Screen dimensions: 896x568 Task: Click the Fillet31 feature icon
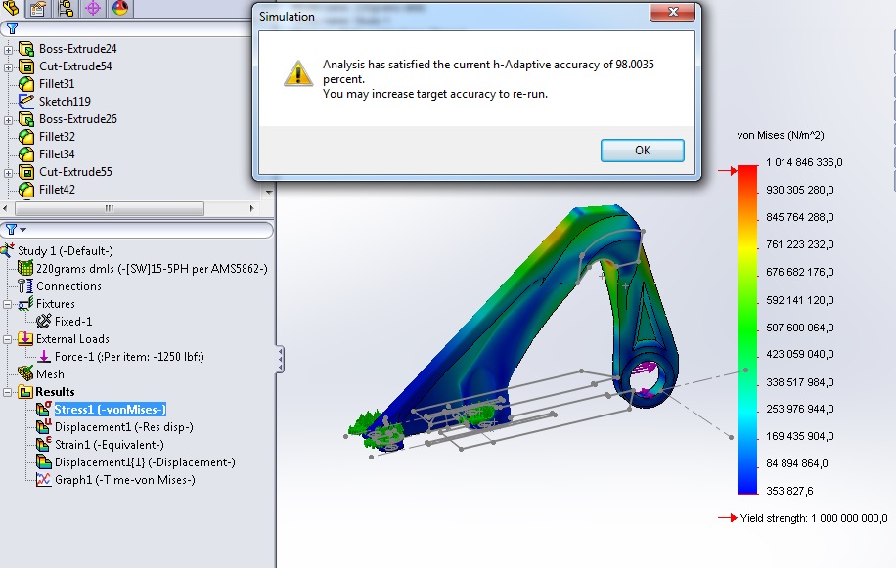(25, 84)
